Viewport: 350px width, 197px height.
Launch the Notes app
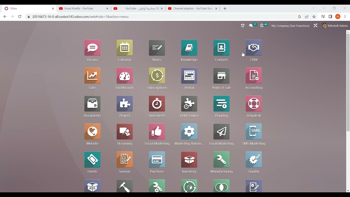[x=157, y=48]
